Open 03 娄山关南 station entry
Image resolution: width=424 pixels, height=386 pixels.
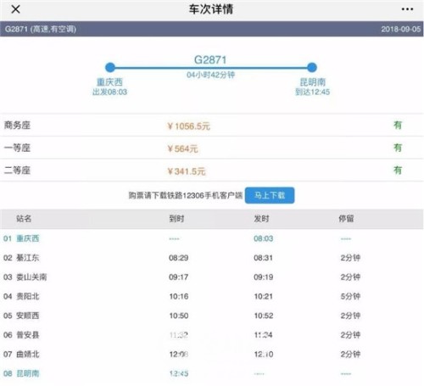[212, 277]
